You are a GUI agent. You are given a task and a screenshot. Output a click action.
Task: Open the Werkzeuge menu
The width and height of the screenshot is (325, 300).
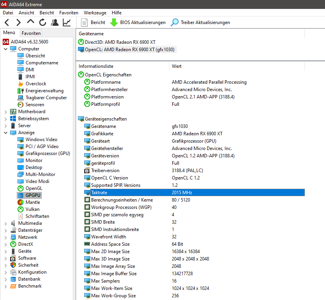click(95, 13)
